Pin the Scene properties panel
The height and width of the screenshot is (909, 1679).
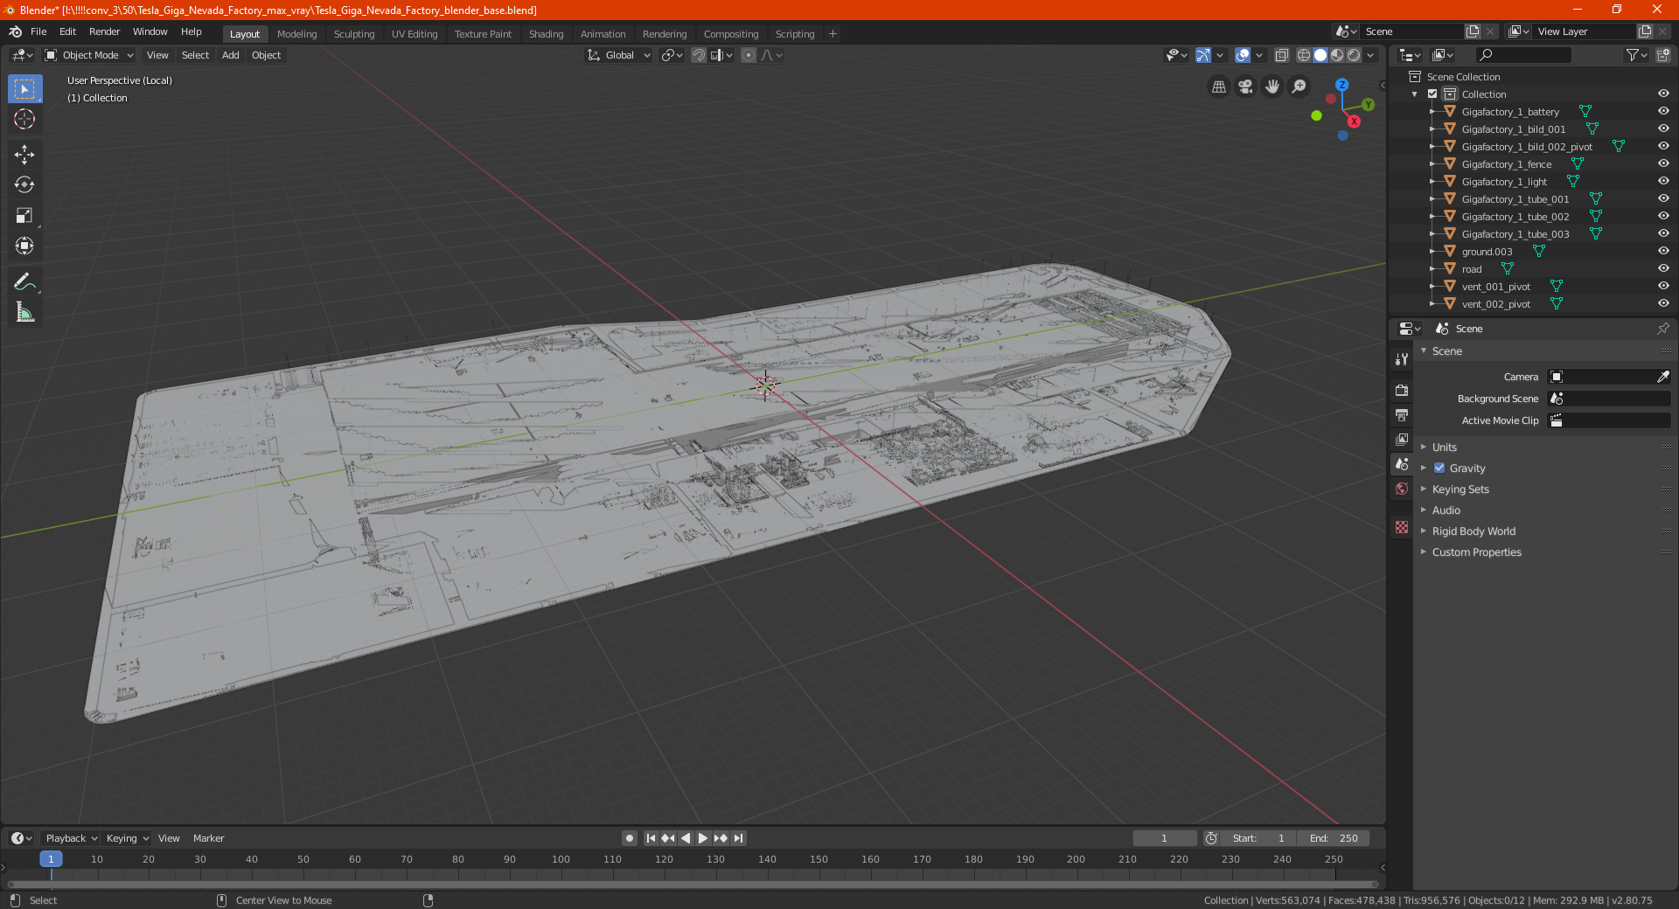[x=1662, y=329]
